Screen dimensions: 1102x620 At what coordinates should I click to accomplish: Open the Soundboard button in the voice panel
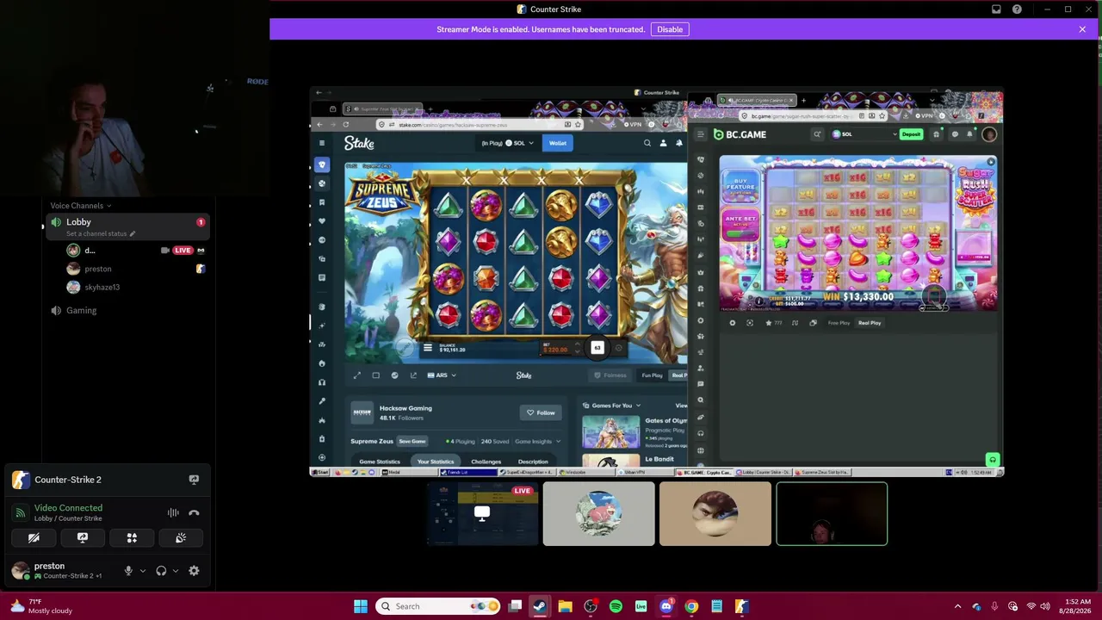coord(181,537)
